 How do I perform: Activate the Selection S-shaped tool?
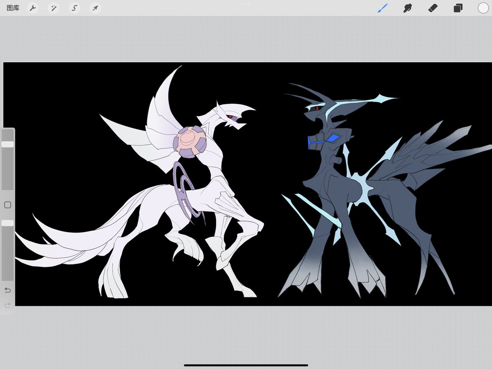pos(75,8)
